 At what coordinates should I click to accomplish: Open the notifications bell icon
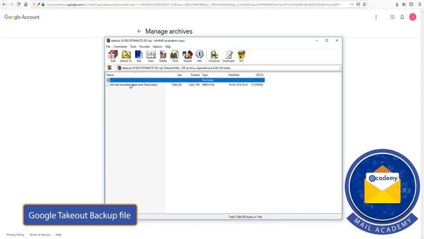tap(402, 17)
